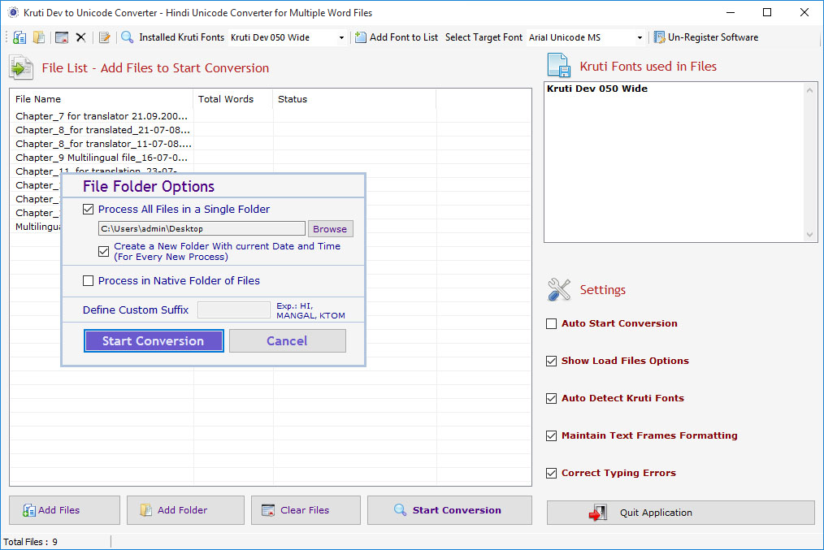This screenshot has height=550, width=824.
Task: Click the clear file list toolbar icon
Action: [62, 37]
